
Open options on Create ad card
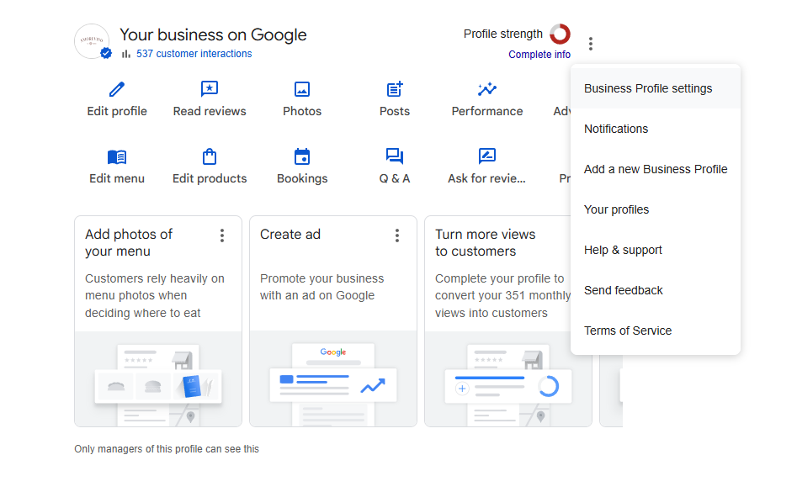point(397,235)
